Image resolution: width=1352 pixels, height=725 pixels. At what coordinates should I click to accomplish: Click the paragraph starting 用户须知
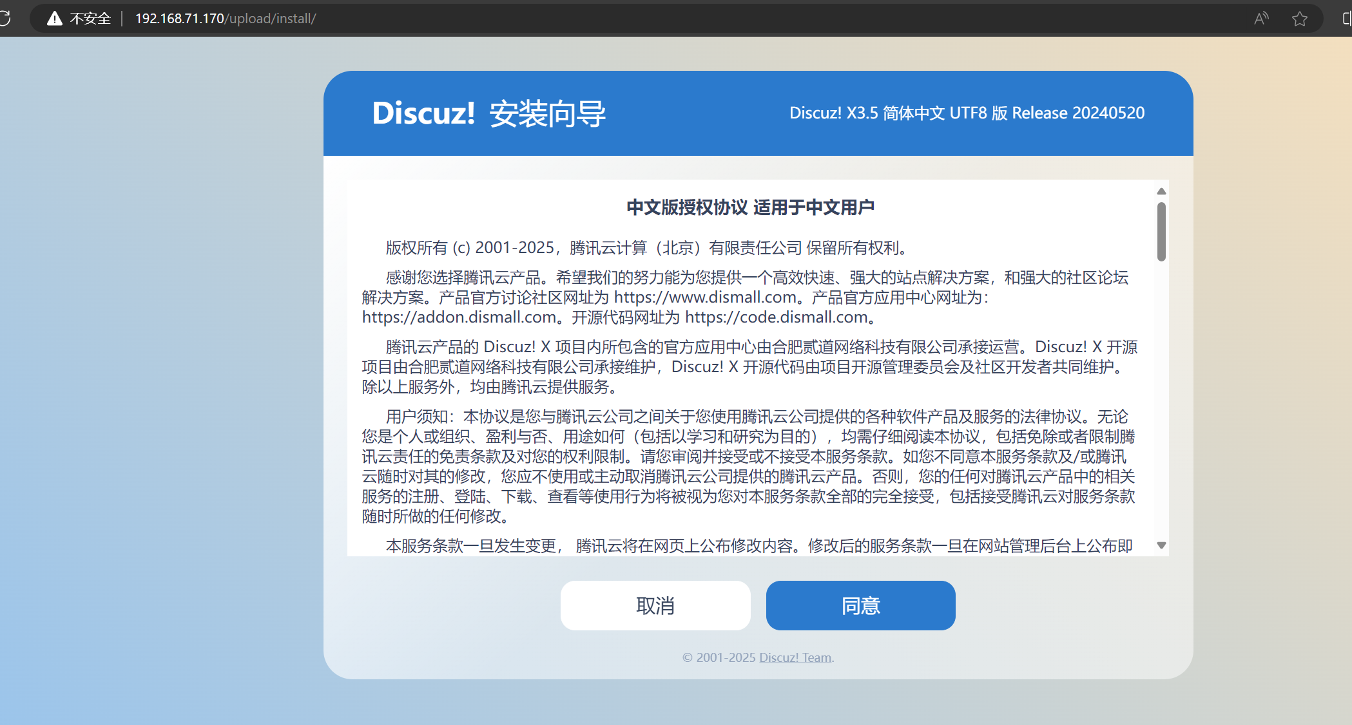(x=748, y=466)
